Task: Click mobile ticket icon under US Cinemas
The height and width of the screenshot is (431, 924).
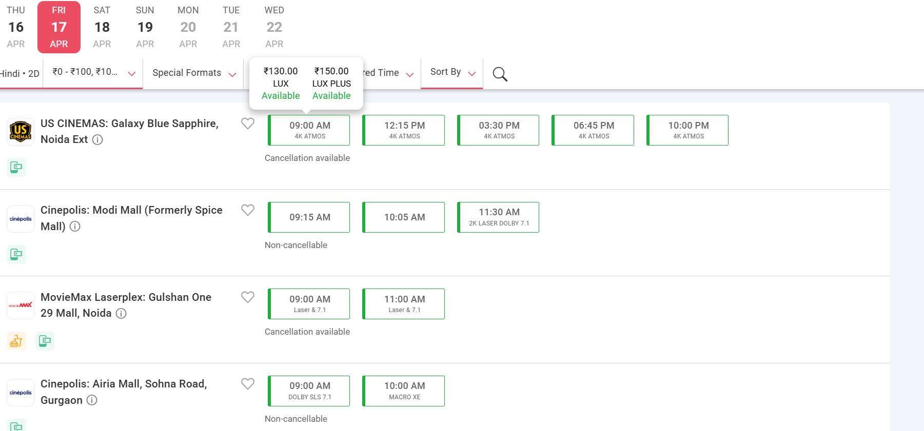Action: [x=16, y=167]
